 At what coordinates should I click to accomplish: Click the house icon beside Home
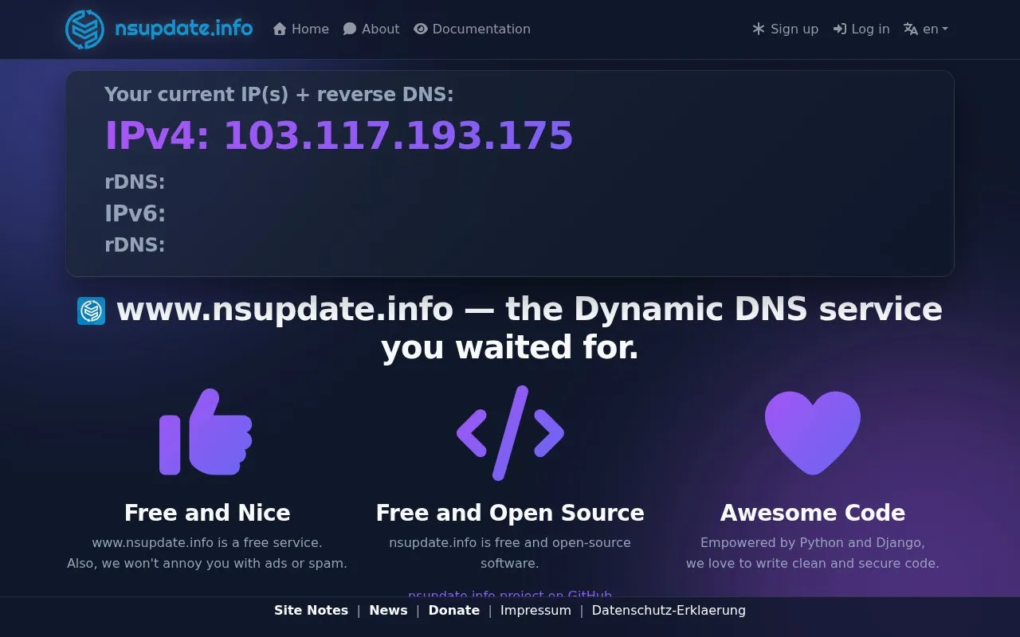pyautogui.click(x=280, y=29)
